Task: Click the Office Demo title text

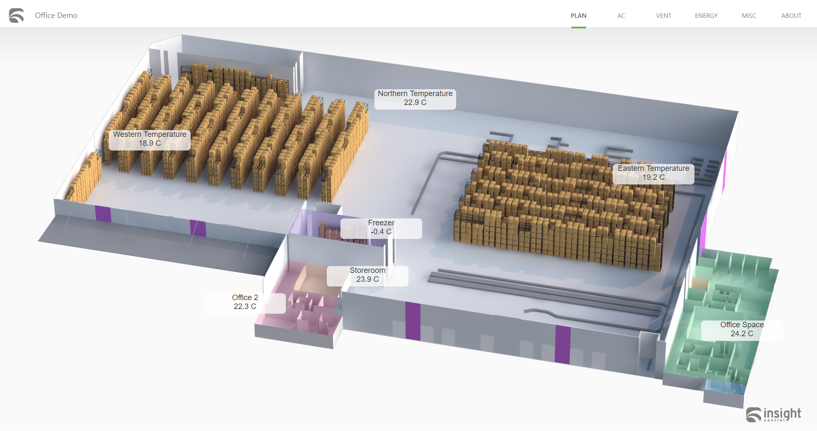Action: pos(56,15)
